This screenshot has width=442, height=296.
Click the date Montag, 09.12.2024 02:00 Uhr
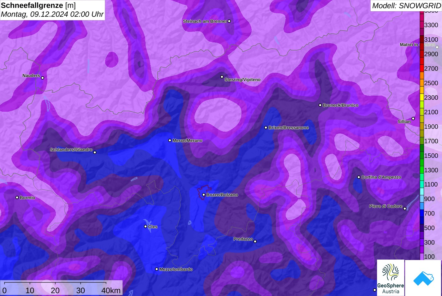click(52, 14)
